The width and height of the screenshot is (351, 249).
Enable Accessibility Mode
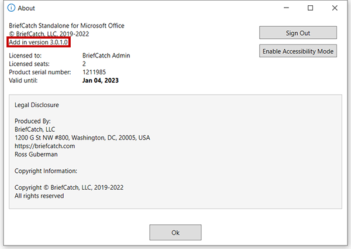(x=298, y=52)
